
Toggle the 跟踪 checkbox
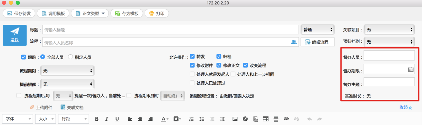click(x=24, y=57)
